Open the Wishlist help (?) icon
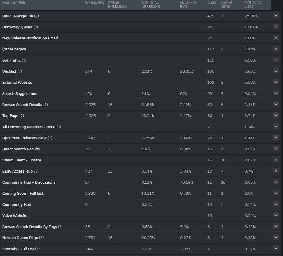Viewport: 283px width, 256px height. [x=20, y=72]
